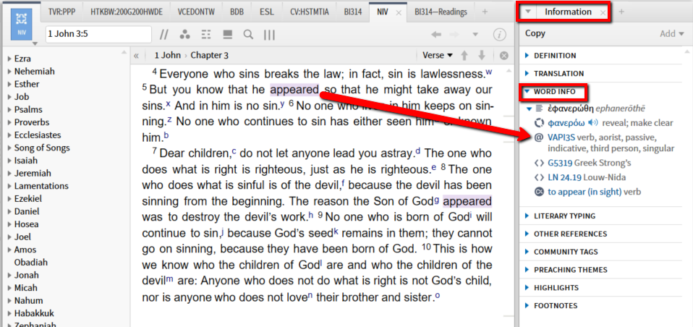Open the interlinear display icon
Screen dimensions: 693x327
pyautogui.click(x=206, y=35)
